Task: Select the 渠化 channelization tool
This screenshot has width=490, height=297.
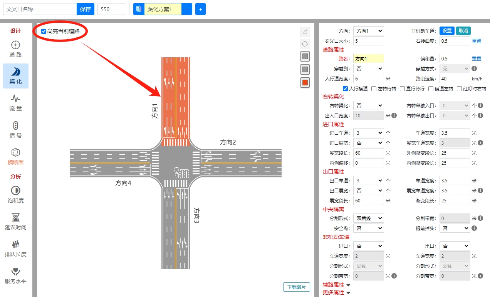Action: click(15, 76)
